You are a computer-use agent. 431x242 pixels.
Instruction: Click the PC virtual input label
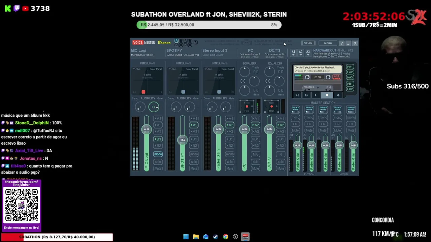click(x=251, y=50)
